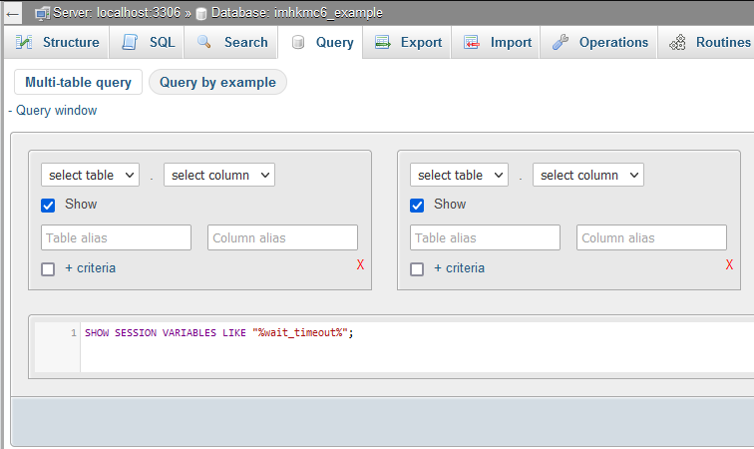Enable the first + criteria checkbox
The width and height of the screenshot is (754, 449).
click(48, 268)
